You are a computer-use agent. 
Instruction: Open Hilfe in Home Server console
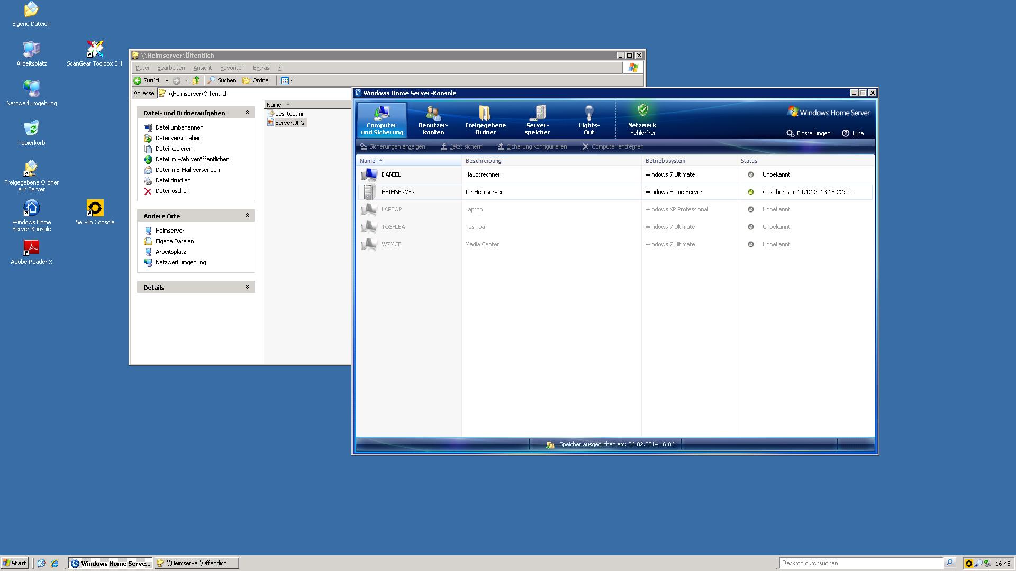click(x=852, y=133)
